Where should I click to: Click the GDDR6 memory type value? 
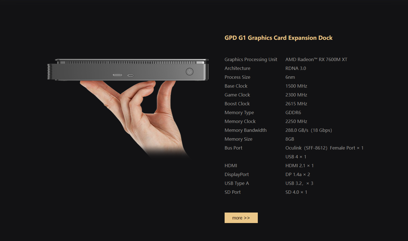(293, 112)
